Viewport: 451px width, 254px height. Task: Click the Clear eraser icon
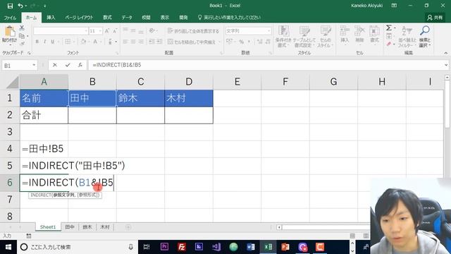389,44
